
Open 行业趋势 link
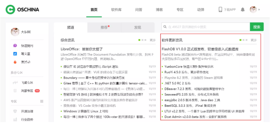(27, 119)
